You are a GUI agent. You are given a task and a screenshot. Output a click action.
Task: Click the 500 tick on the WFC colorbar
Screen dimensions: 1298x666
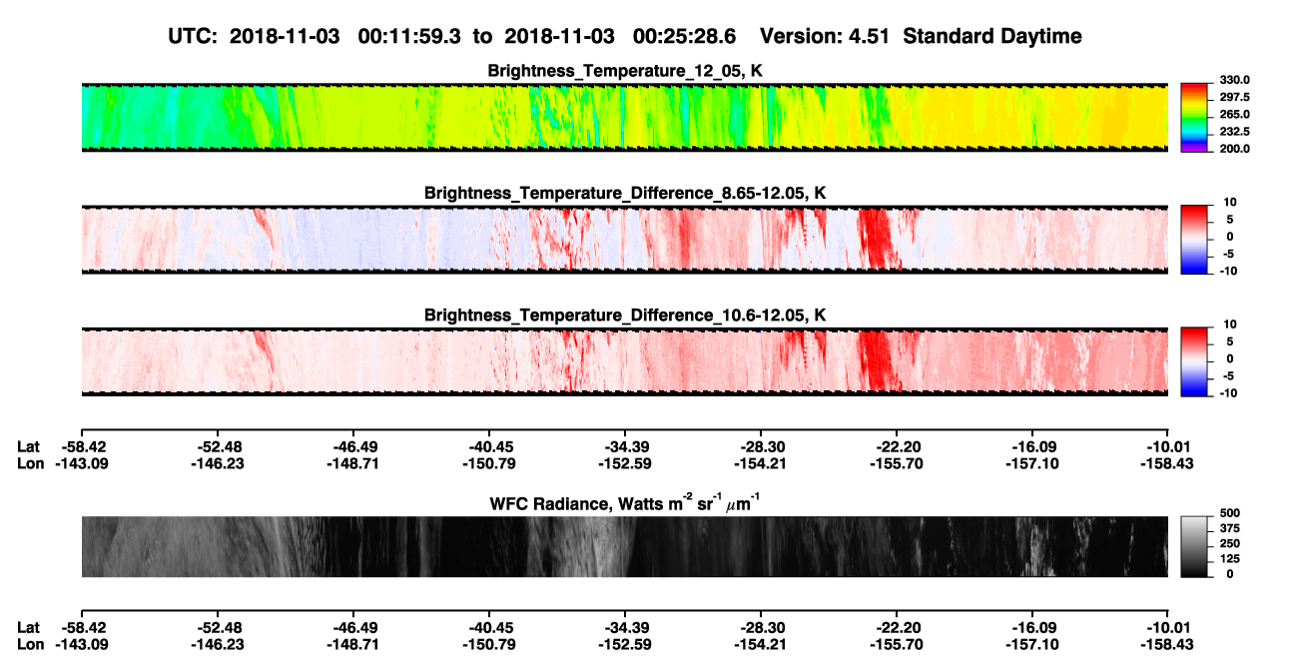1229,514
